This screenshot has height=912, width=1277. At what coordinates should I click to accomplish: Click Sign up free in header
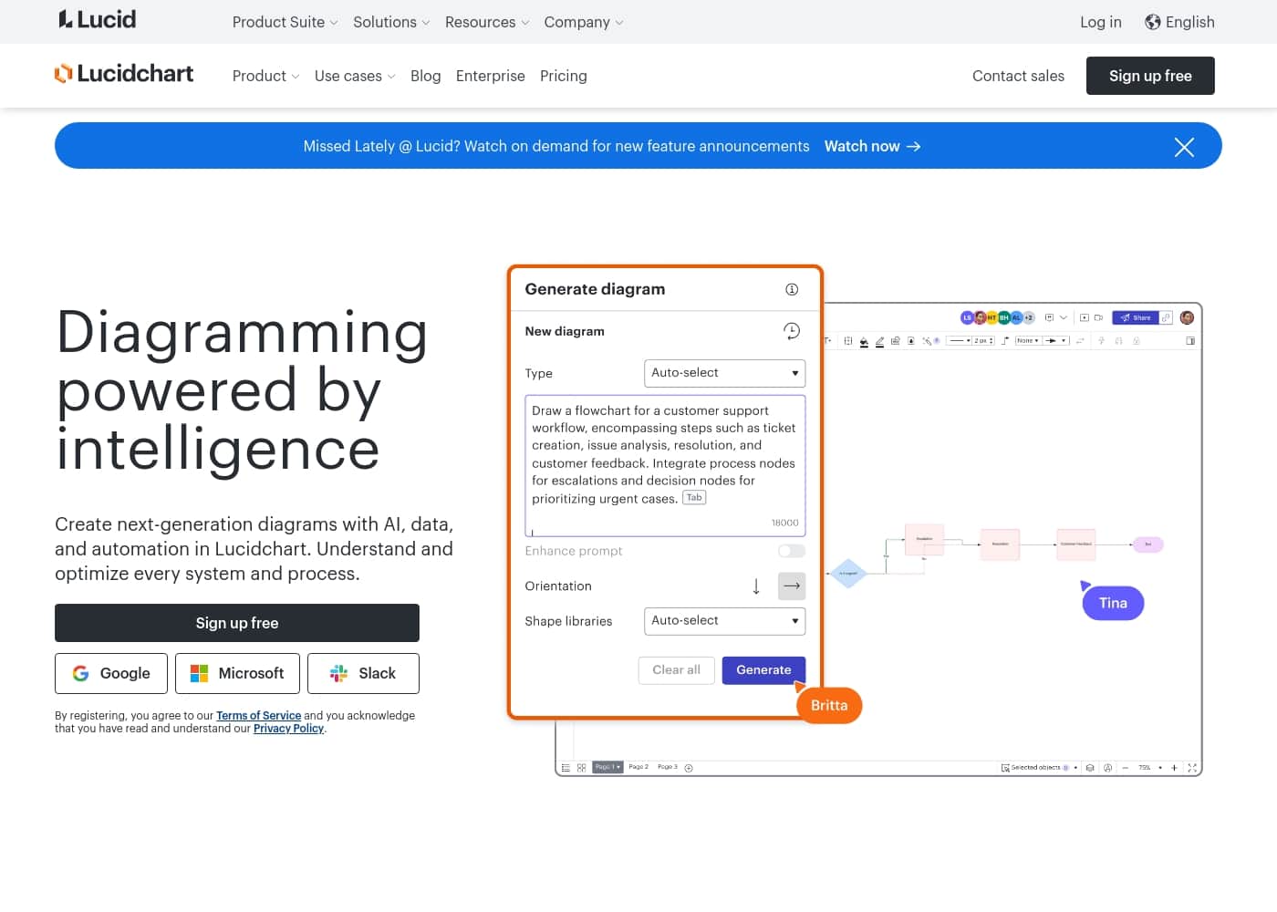[1150, 76]
